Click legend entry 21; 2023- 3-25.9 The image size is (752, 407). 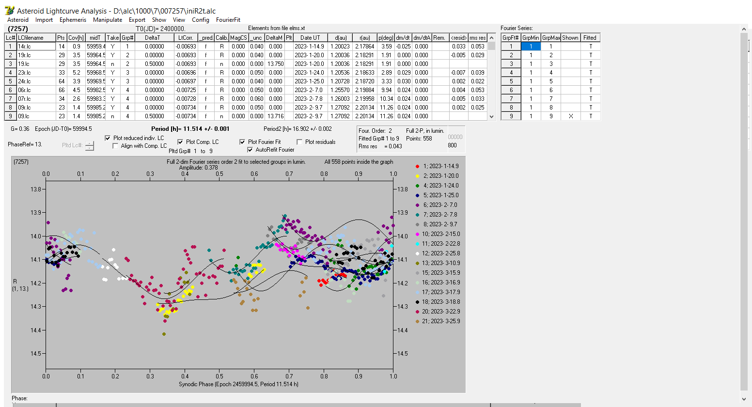pos(441,321)
